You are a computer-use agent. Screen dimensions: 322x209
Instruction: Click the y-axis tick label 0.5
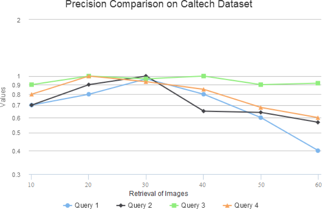17,133
